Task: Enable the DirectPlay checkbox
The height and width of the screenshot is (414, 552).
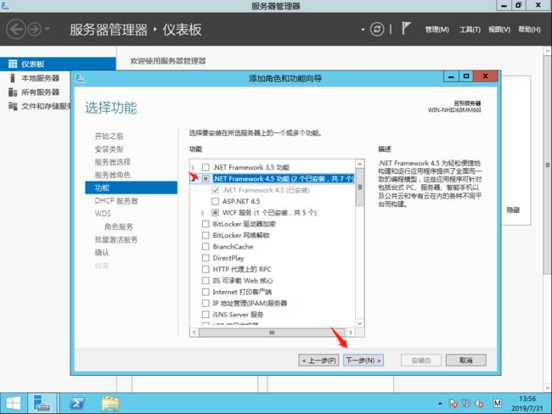Action: (x=206, y=258)
